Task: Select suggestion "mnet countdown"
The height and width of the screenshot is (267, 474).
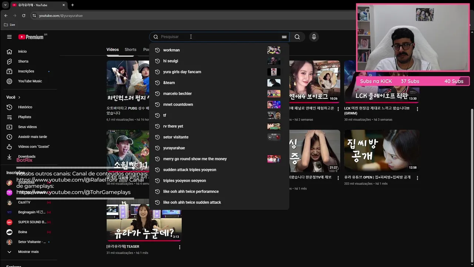Action: coord(219,105)
